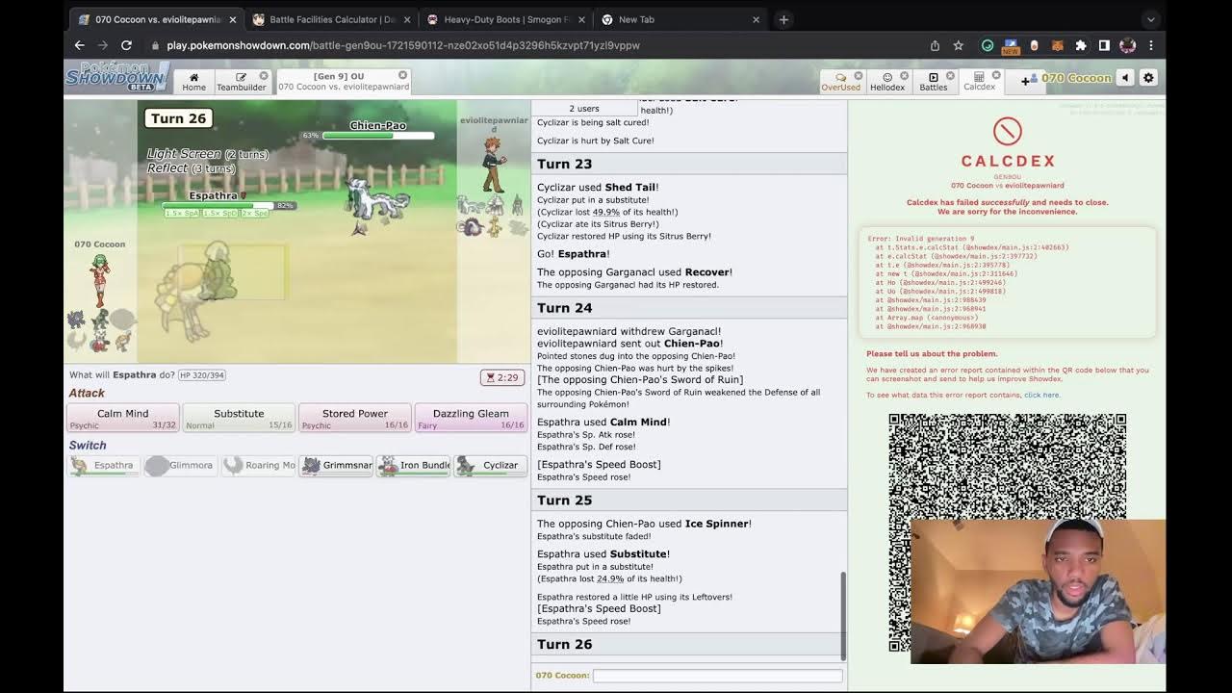The width and height of the screenshot is (1232, 693).
Task: Open the MetaMask fox extension
Action: (x=1058, y=45)
